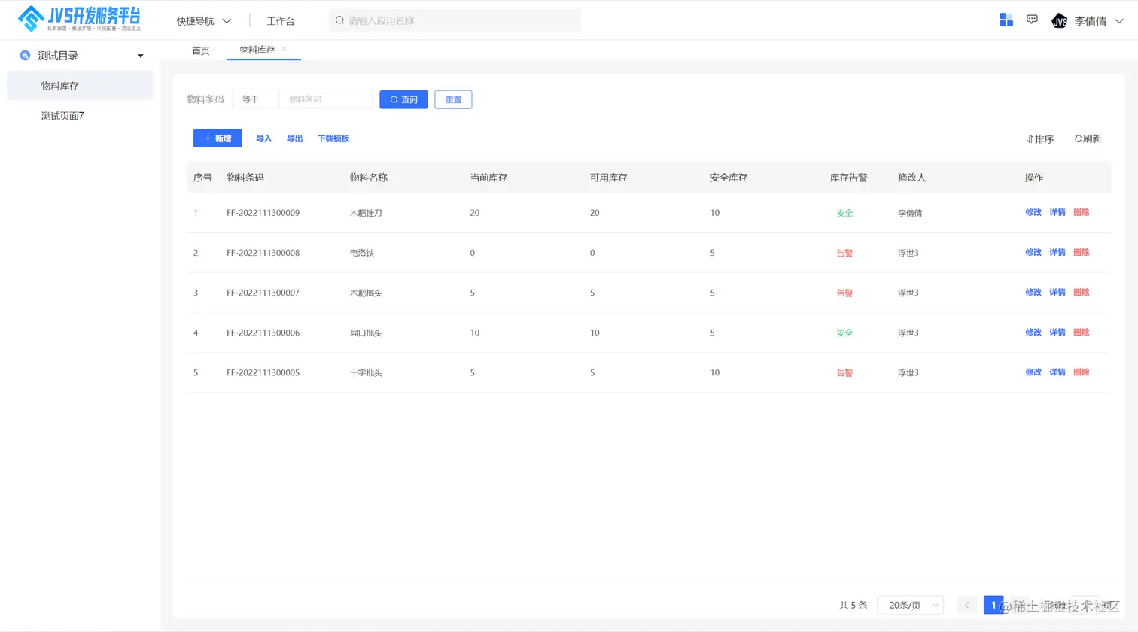Focus the application name search field
Viewport: 1138px width, 632px height.
(x=455, y=20)
